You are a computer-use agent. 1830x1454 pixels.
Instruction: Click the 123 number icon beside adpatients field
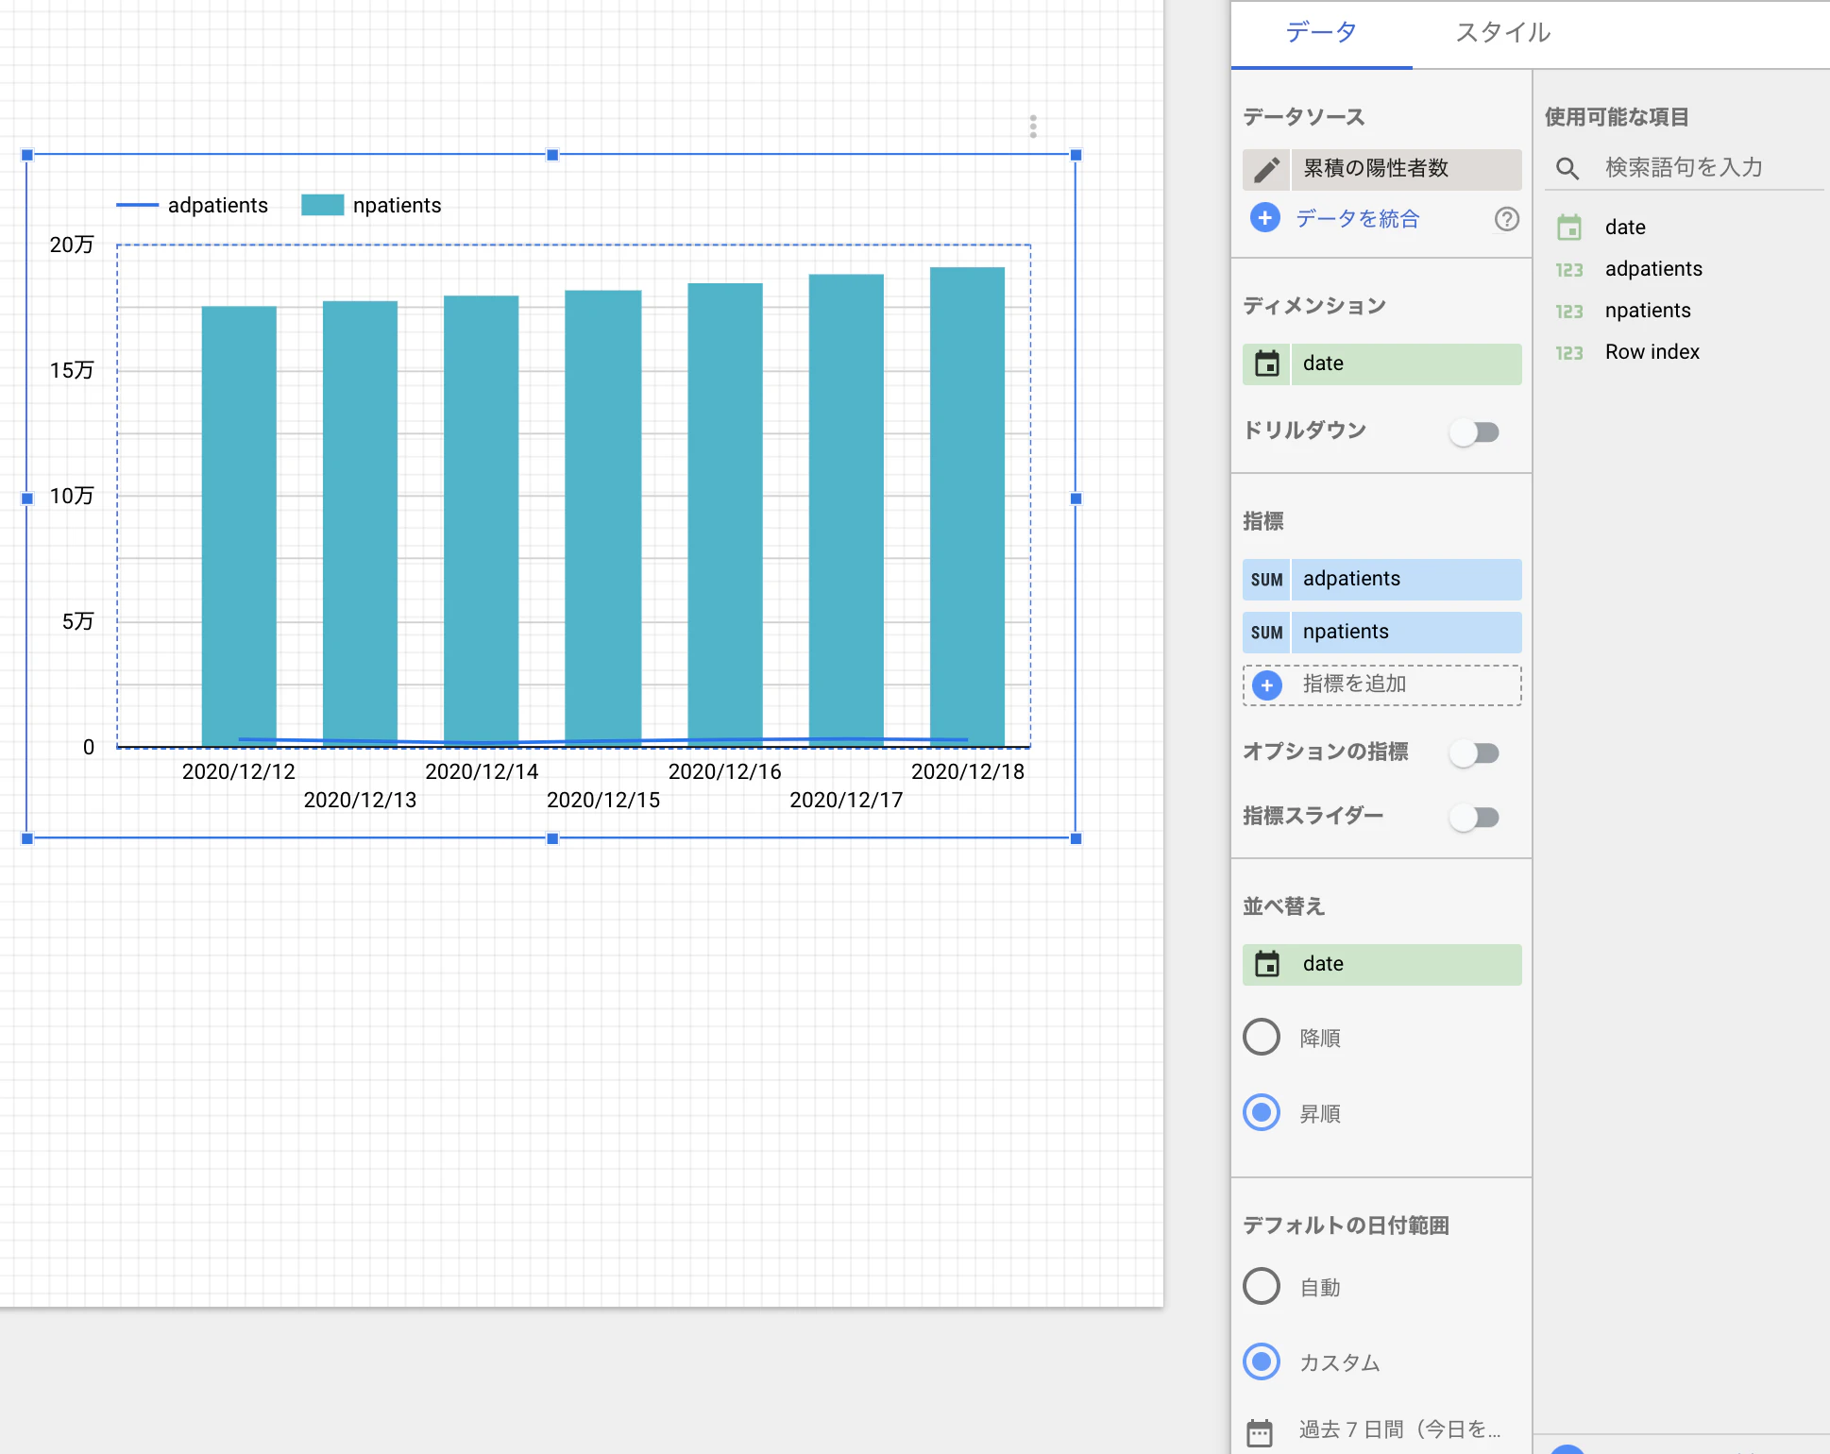(x=1569, y=270)
